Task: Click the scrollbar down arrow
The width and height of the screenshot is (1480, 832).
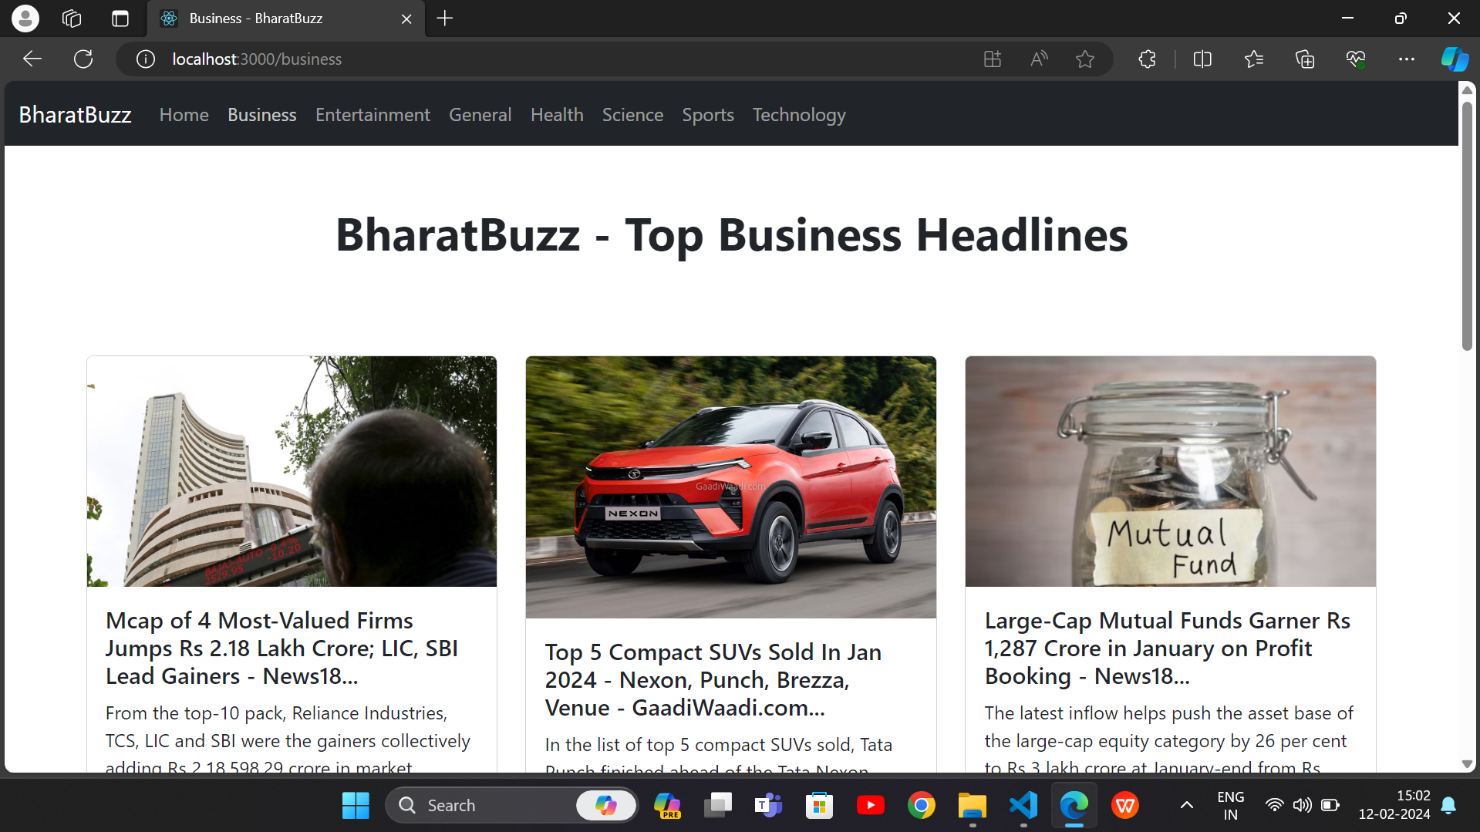Action: click(x=1467, y=764)
